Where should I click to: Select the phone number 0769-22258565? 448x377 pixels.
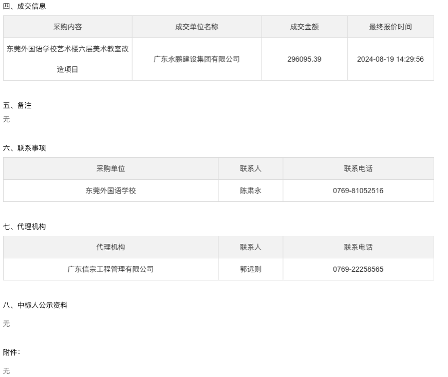358,269
